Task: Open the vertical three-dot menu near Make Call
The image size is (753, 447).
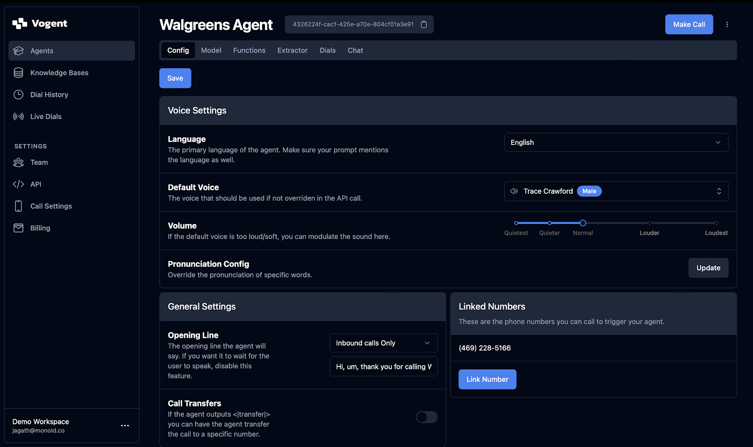Action: click(x=727, y=24)
